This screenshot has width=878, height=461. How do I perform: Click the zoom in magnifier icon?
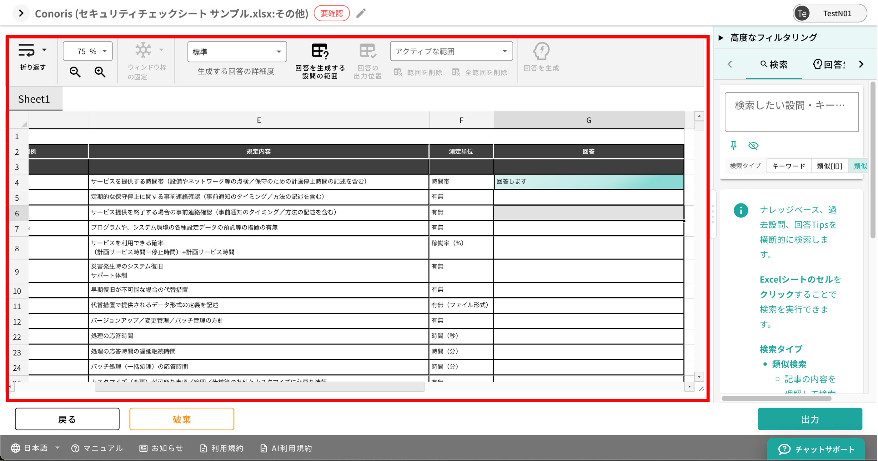click(100, 72)
